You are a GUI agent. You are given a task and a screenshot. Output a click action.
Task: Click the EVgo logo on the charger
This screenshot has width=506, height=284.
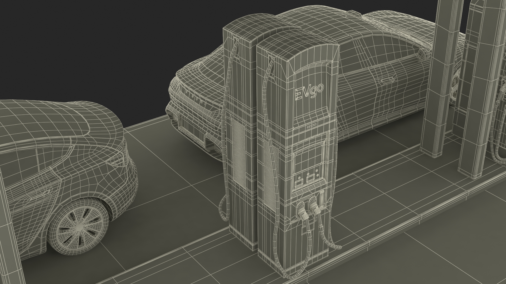click(309, 91)
